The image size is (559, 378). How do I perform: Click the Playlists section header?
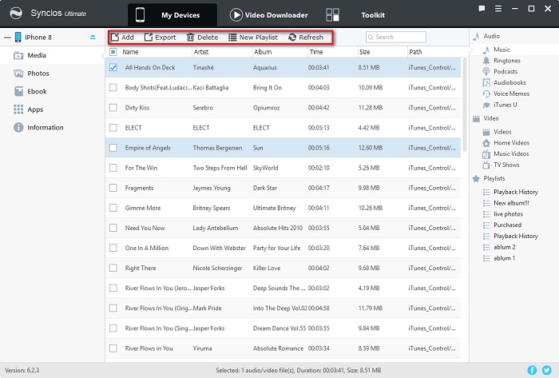coord(494,179)
